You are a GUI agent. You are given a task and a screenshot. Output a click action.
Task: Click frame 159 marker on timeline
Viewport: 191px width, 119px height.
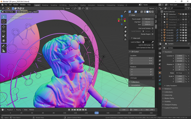tap(97, 113)
